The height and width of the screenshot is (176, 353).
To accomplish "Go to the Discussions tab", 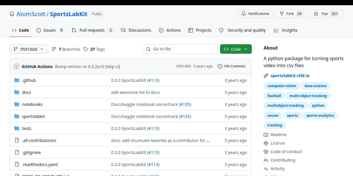I will (x=136, y=30).
